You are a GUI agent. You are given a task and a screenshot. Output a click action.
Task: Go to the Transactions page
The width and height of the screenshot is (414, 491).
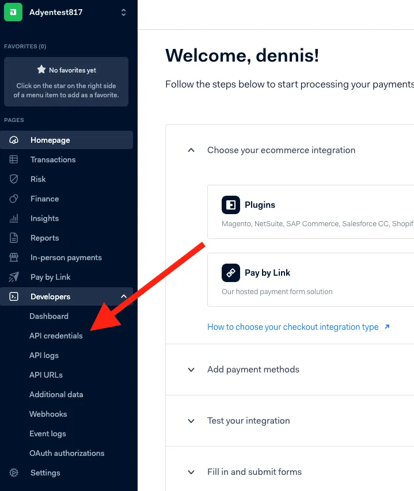click(66, 159)
